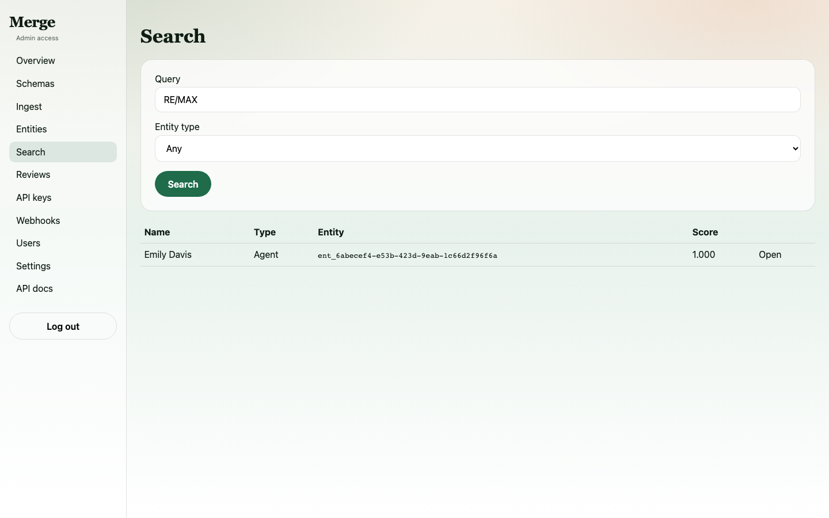Open Webhooks from the sidebar

click(63, 220)
